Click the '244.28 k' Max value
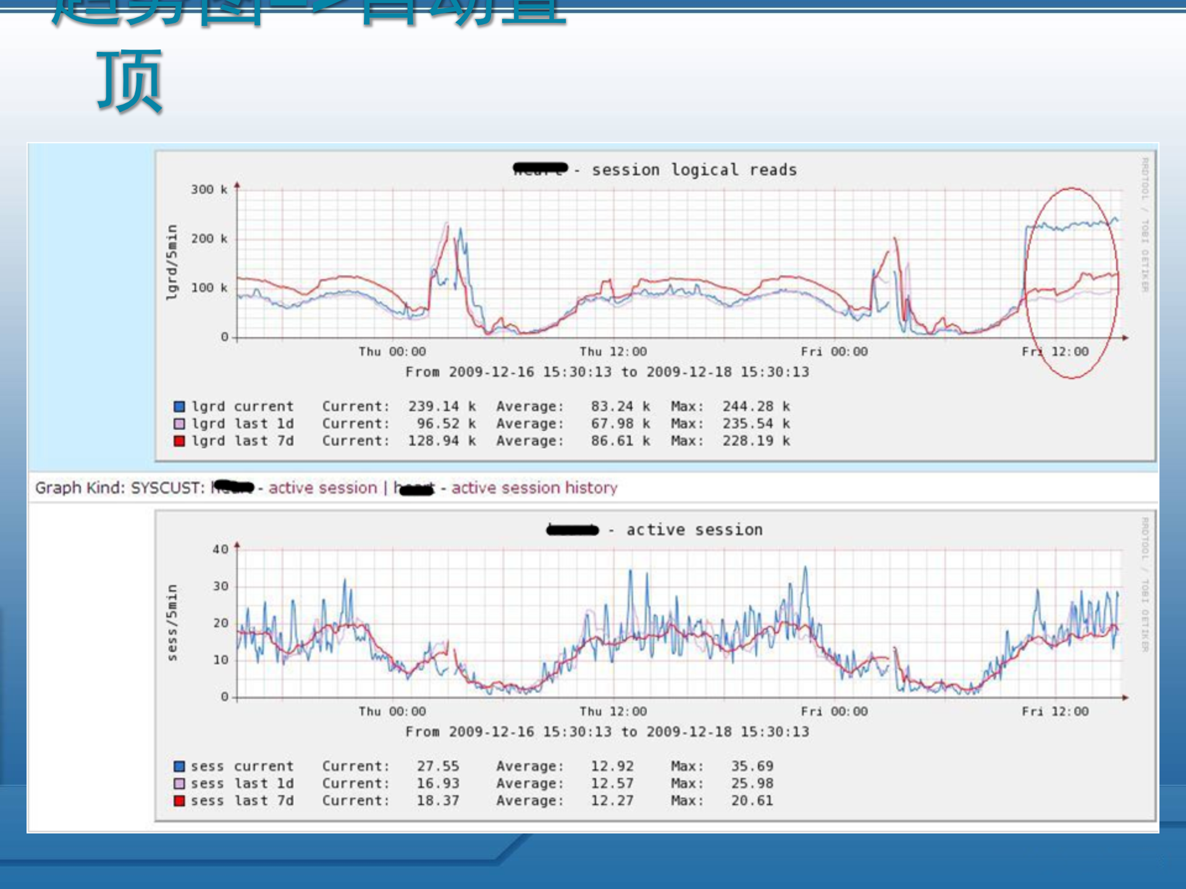The image size is (1186, 889). pyautogui.click(x=755, y=406)
